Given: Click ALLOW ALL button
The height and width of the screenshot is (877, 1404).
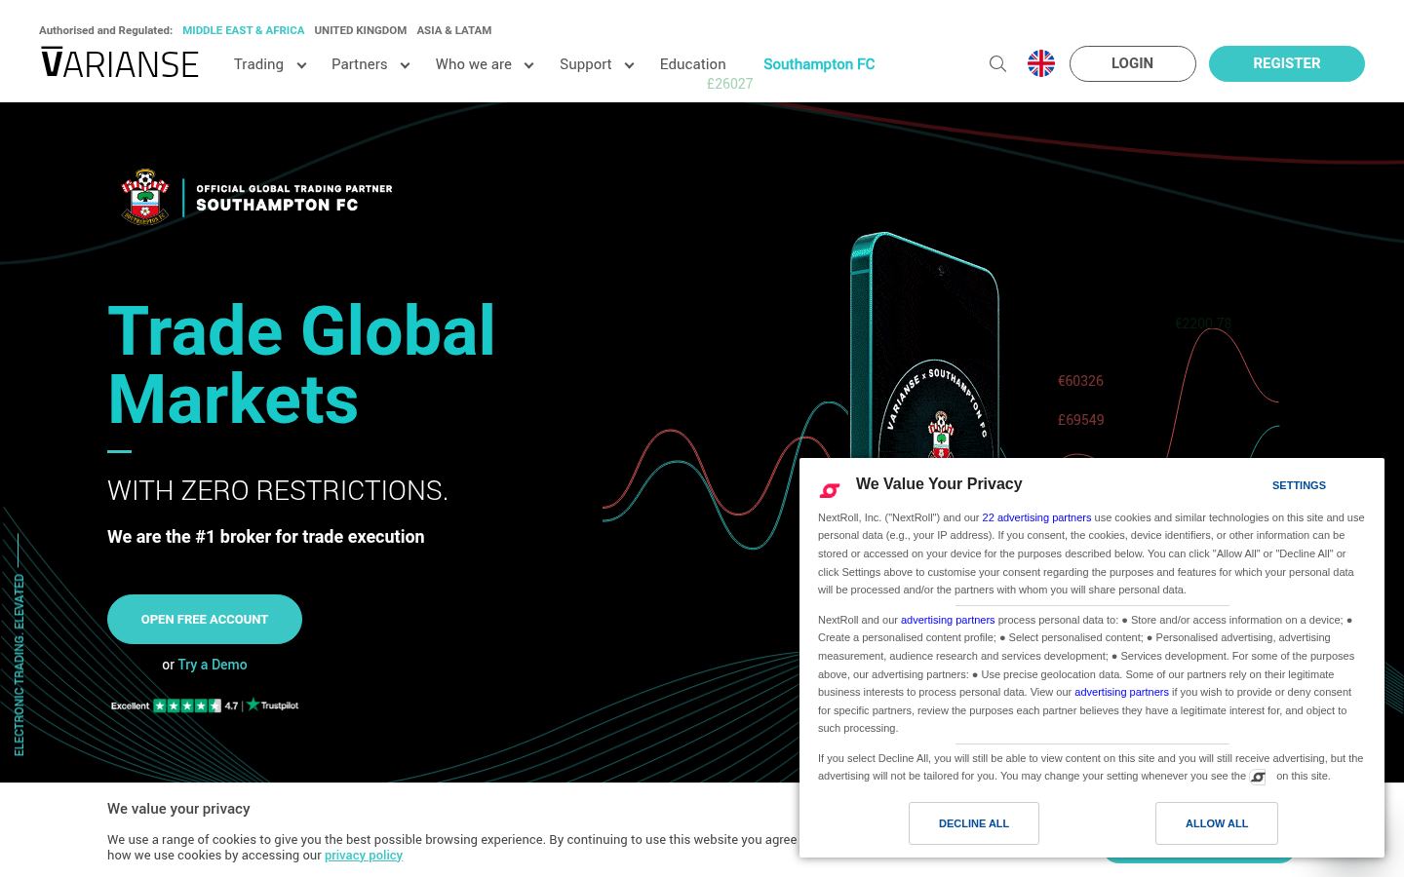Looking at the screenshot, I should 1217,823.
